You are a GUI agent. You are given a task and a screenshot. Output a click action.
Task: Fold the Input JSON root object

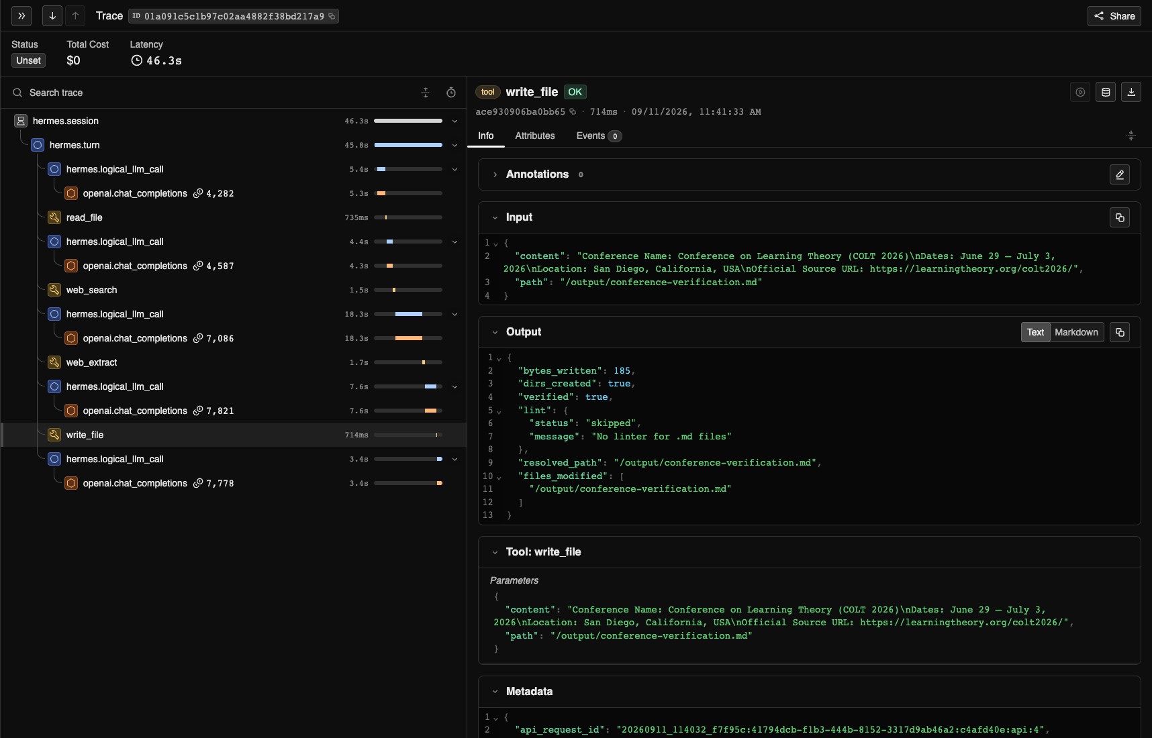click(x=496, y=244)
